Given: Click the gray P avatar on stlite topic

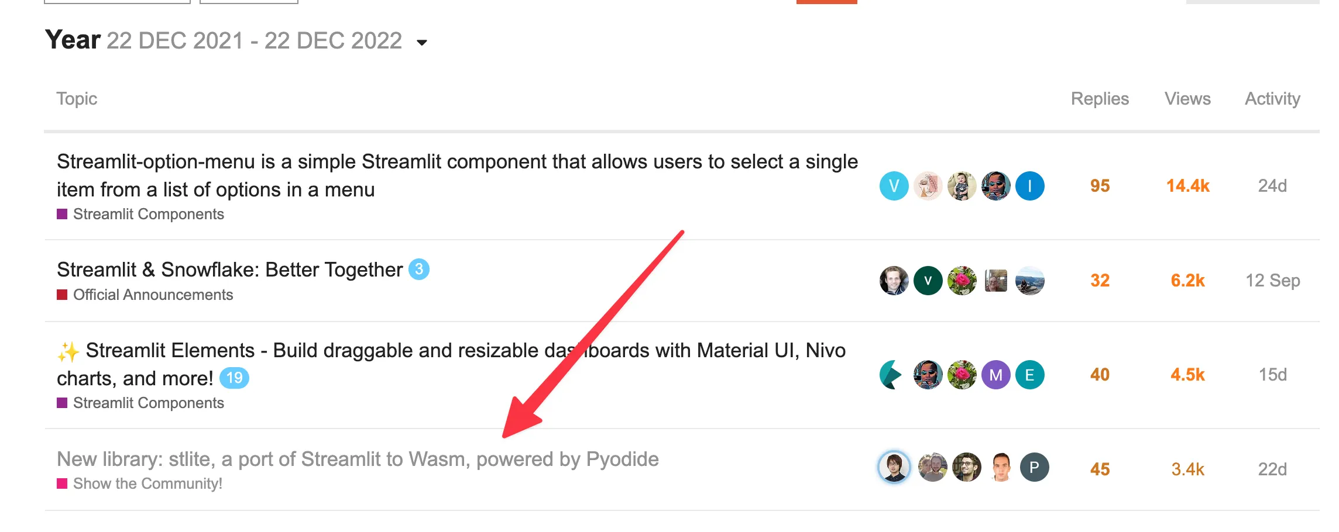Looking at the screenshot, I should pos(1034,467).
